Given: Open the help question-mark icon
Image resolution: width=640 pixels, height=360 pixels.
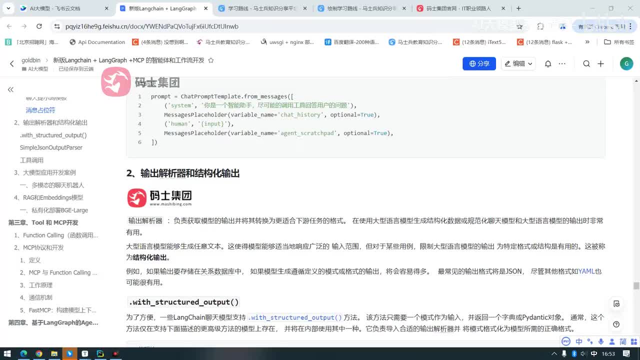Looking at the screenshot, I should [616, 324].
